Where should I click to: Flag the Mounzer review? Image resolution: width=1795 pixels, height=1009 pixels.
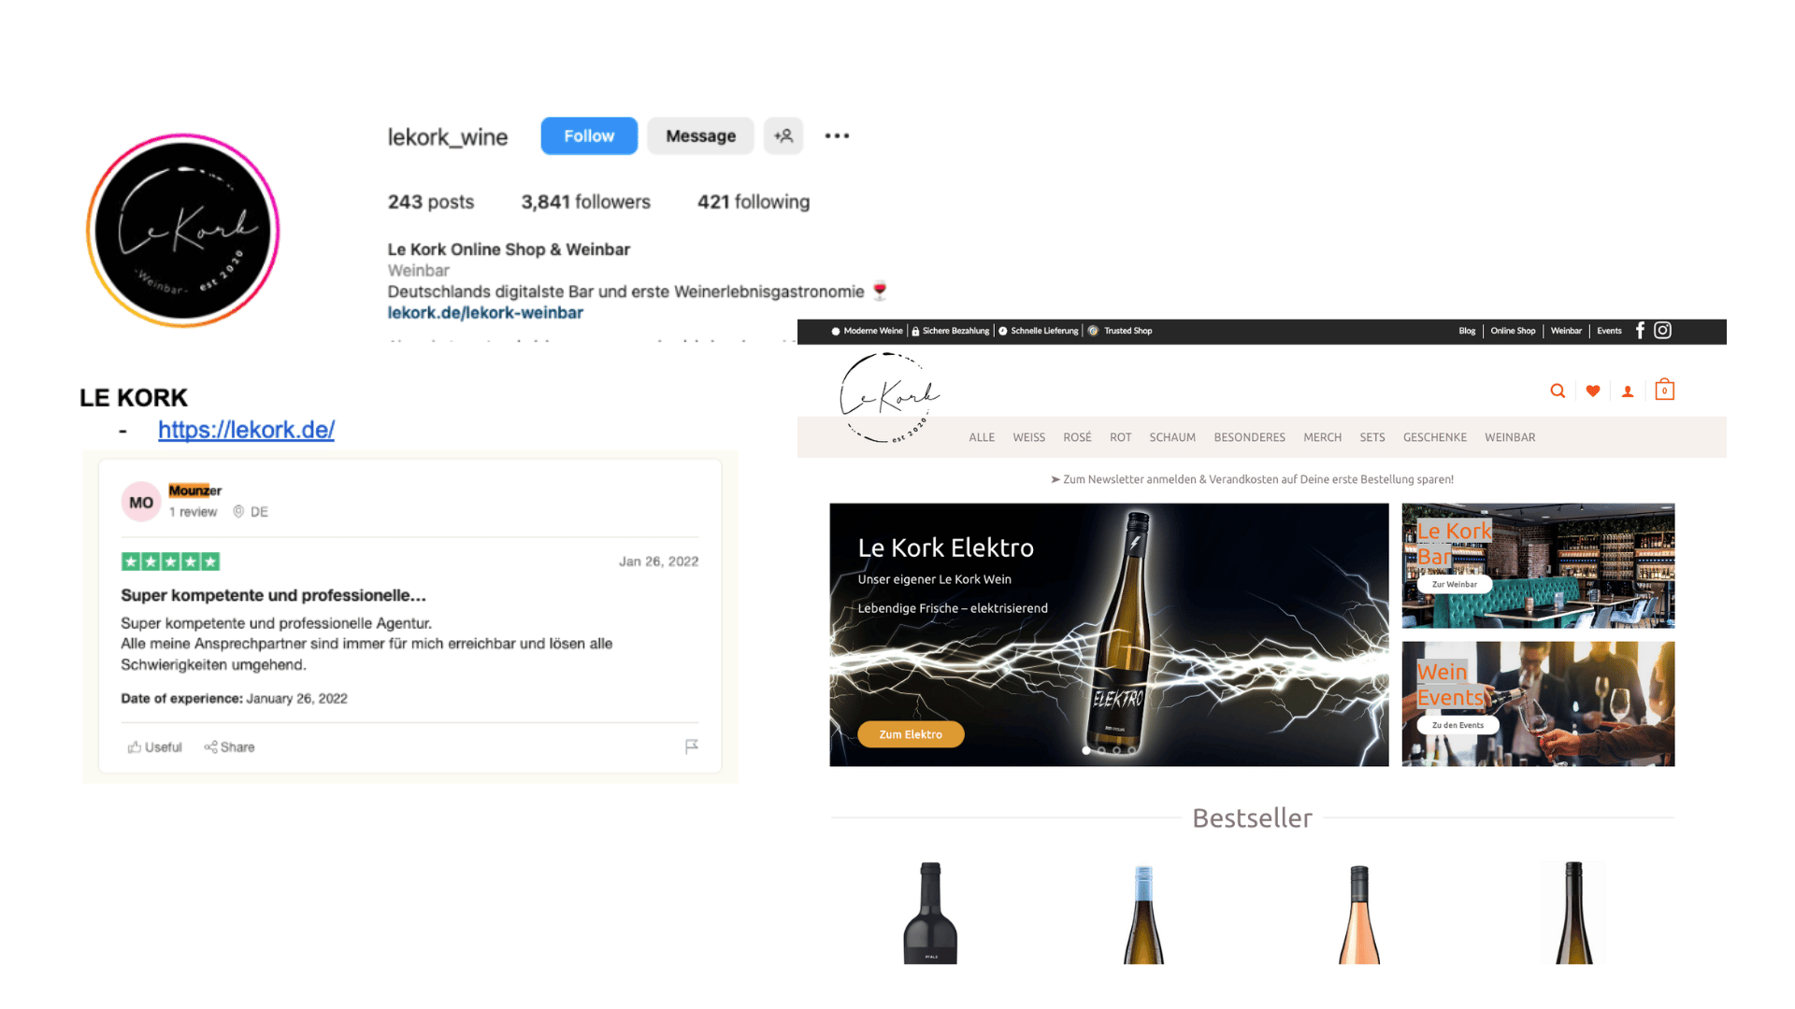pos(691,746)
